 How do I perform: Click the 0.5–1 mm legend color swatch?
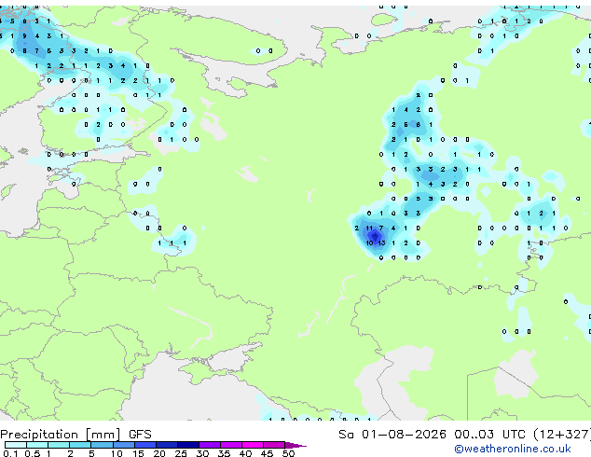click(37, 445)
